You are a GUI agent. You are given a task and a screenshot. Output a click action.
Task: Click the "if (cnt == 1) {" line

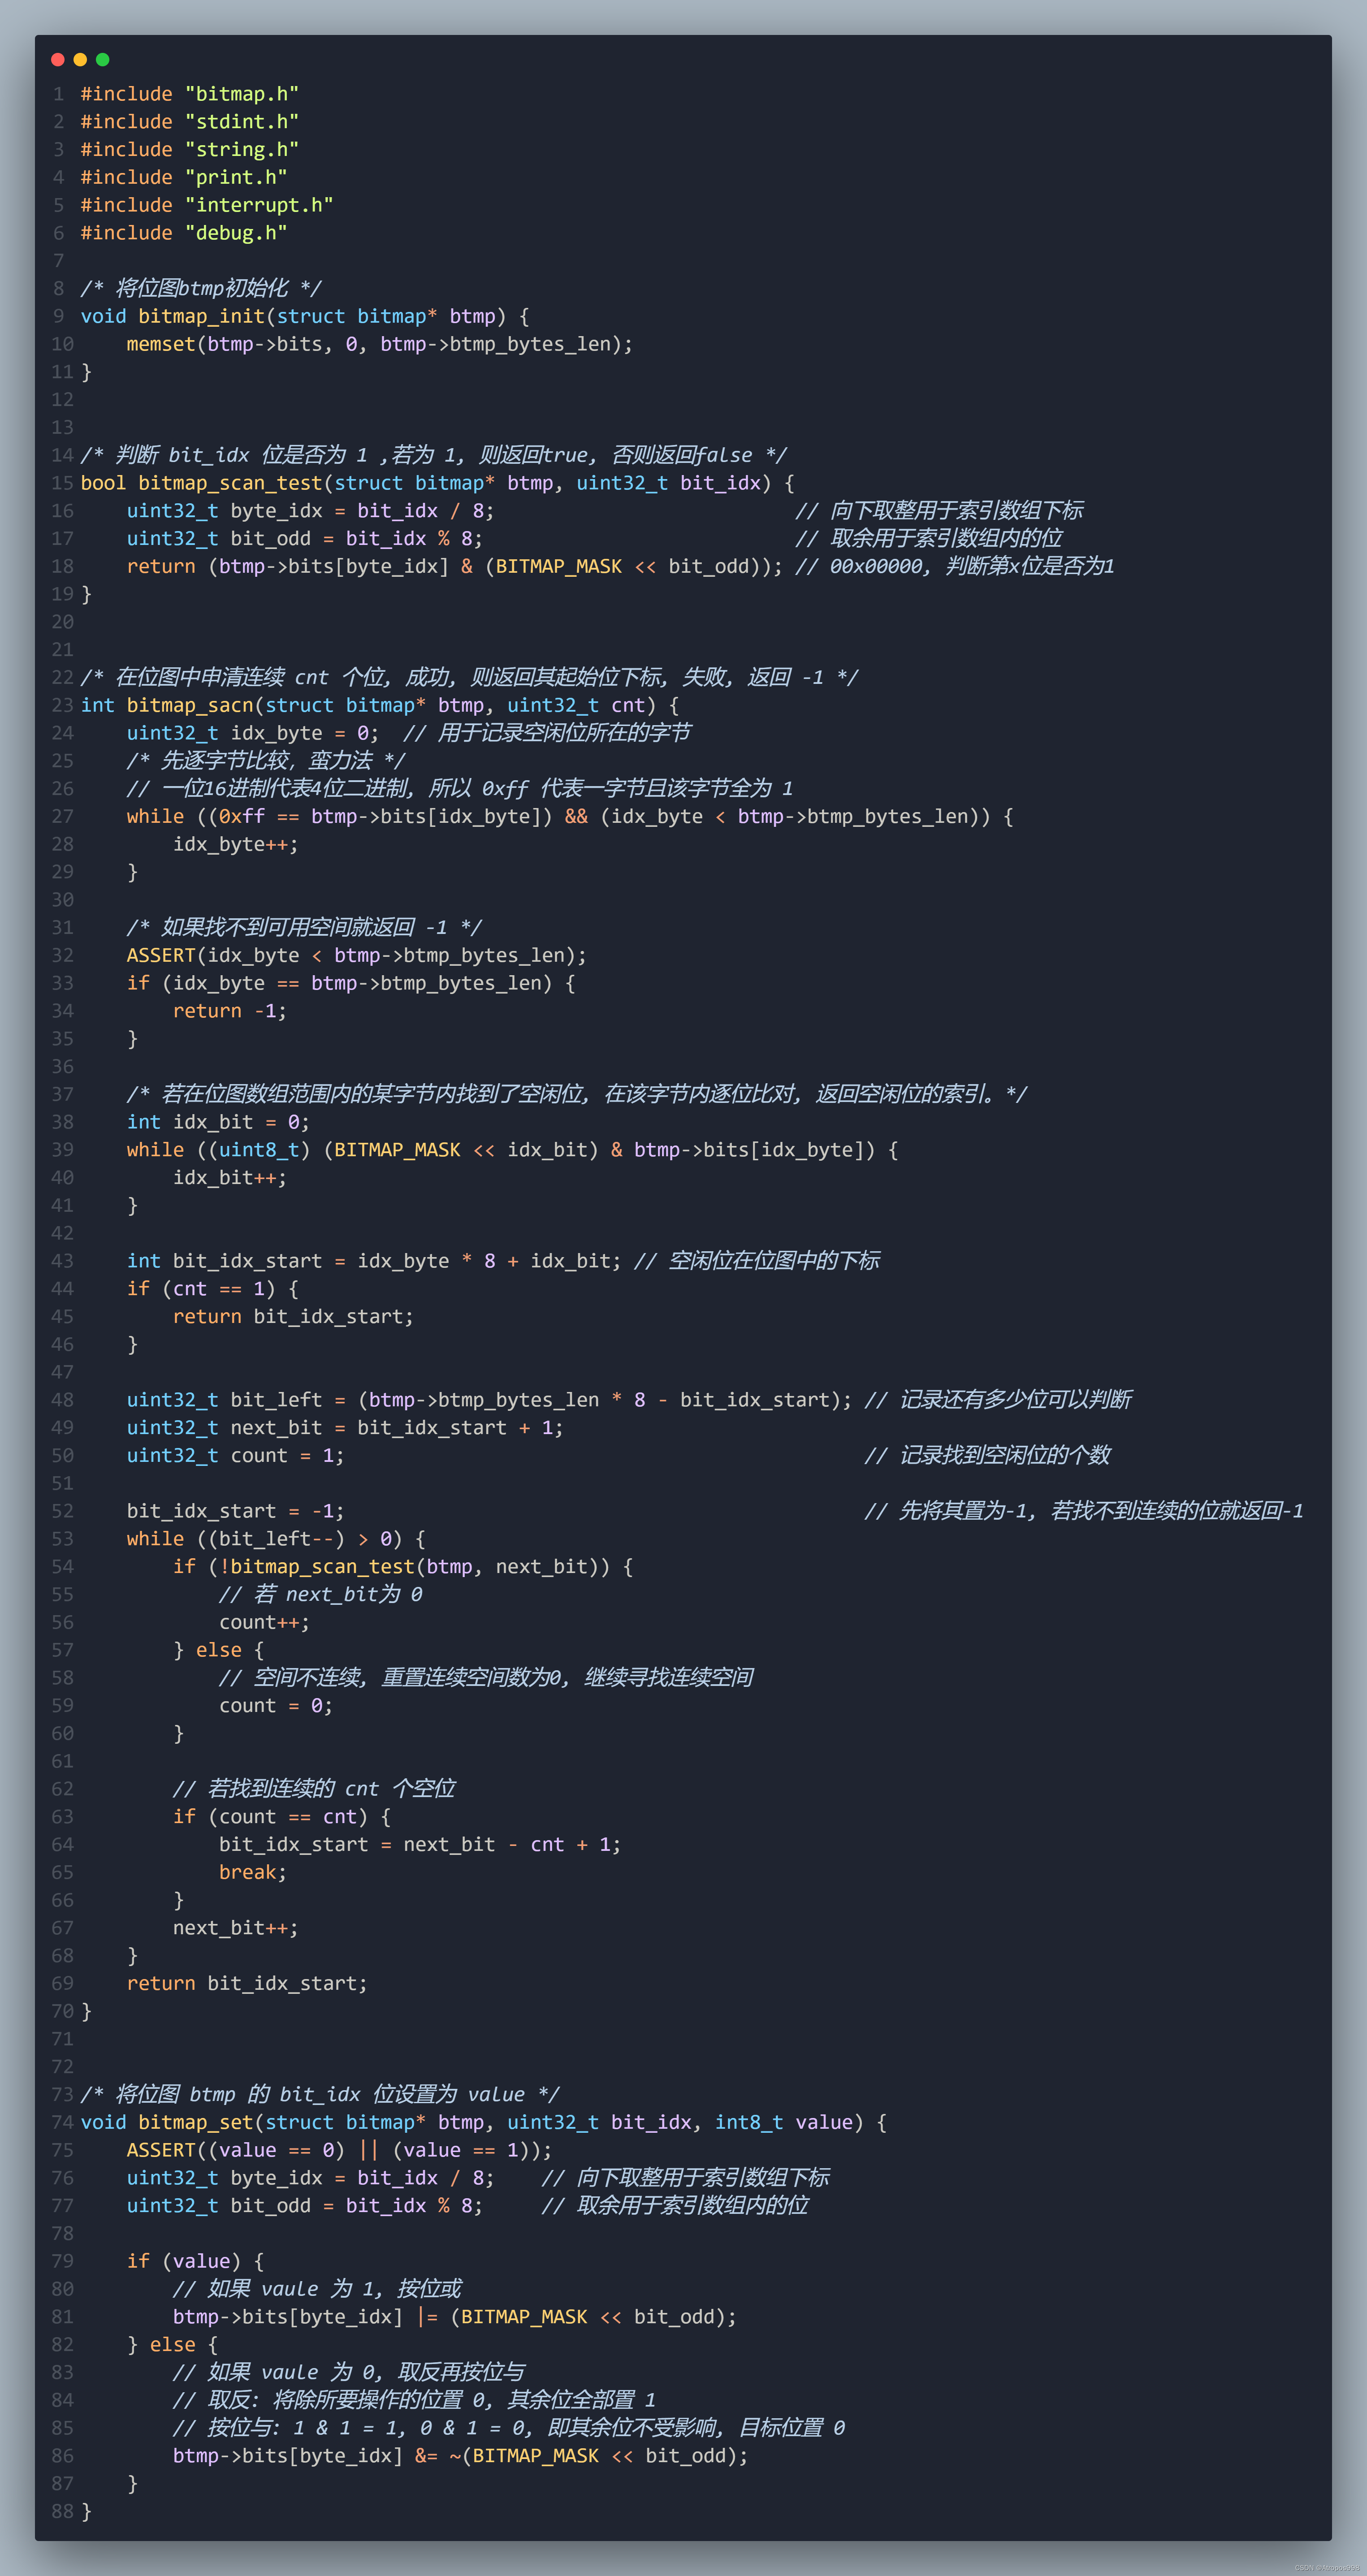212,1289
